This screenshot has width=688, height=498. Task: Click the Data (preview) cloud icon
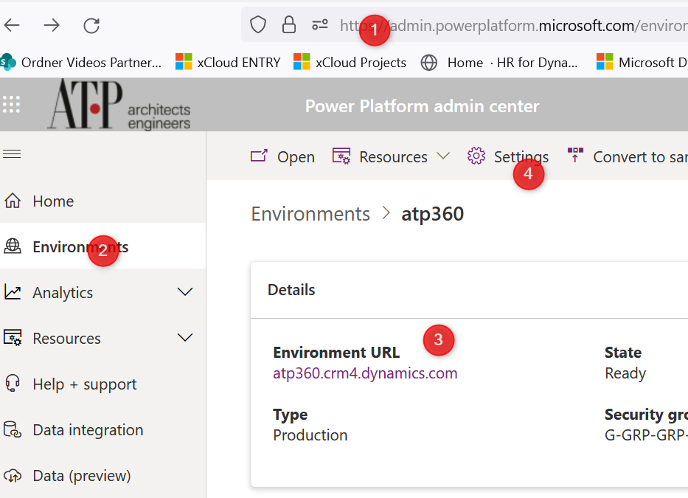tap(13, 475)
